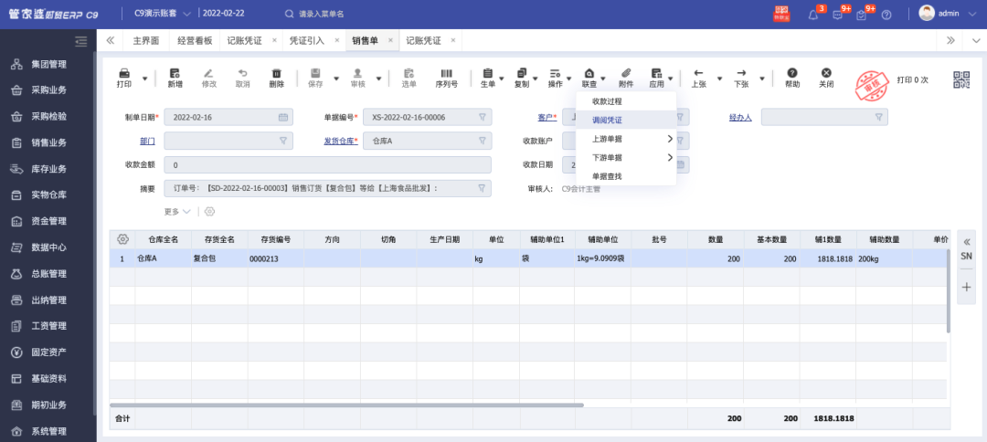
Task: Click the 部门 link label
Action: [x=147, y=141]
